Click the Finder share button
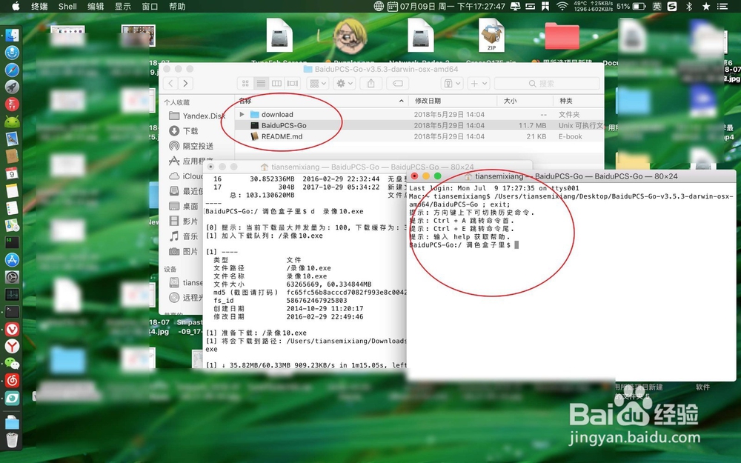 [371, 83]
